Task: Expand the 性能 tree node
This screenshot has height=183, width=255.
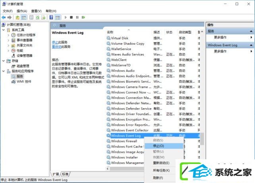Action: [x=8, y=51]
